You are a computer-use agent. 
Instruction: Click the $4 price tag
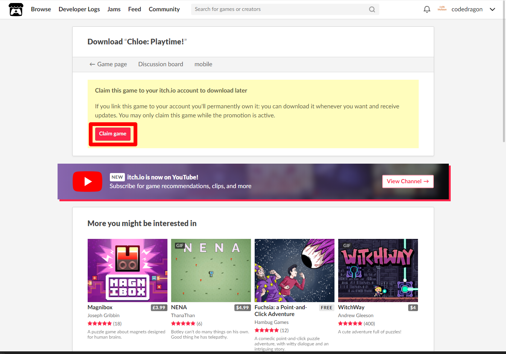point(413,308)
